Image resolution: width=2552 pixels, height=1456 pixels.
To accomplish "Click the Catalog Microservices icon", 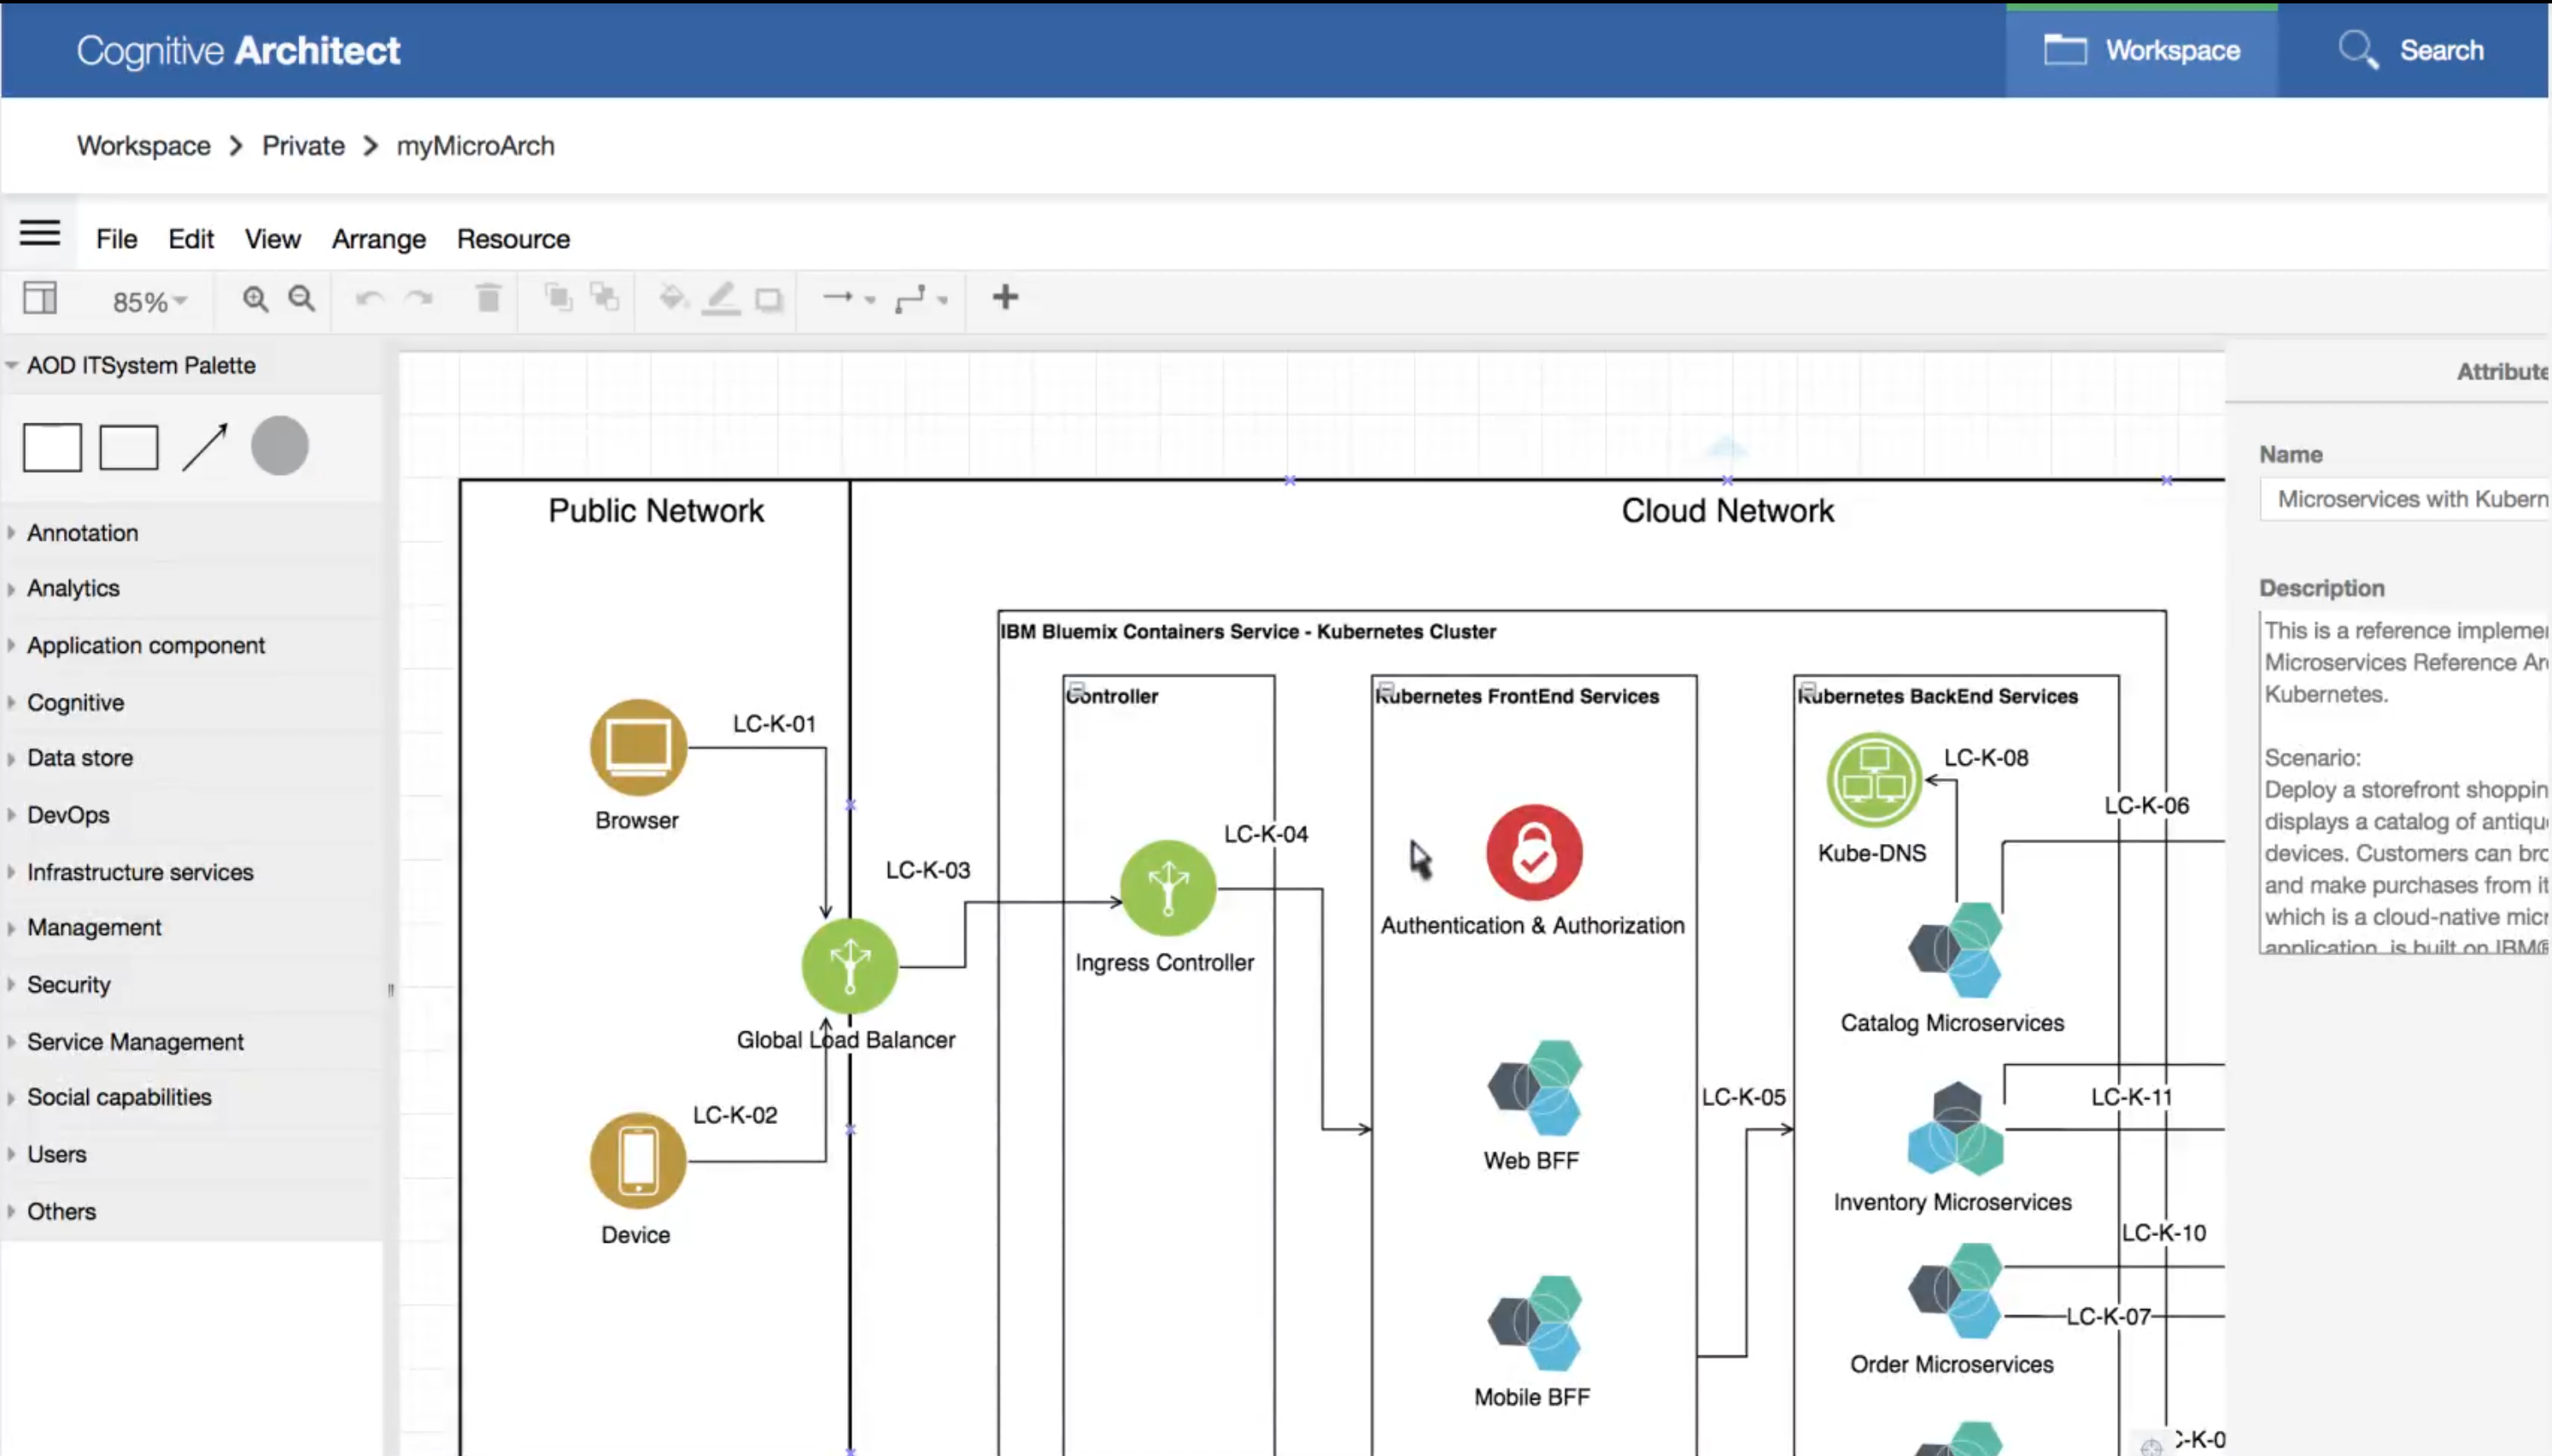I will pyautogui.click(x=1955, y=950).
